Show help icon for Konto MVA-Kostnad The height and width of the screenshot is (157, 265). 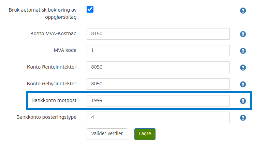[243, 34]
